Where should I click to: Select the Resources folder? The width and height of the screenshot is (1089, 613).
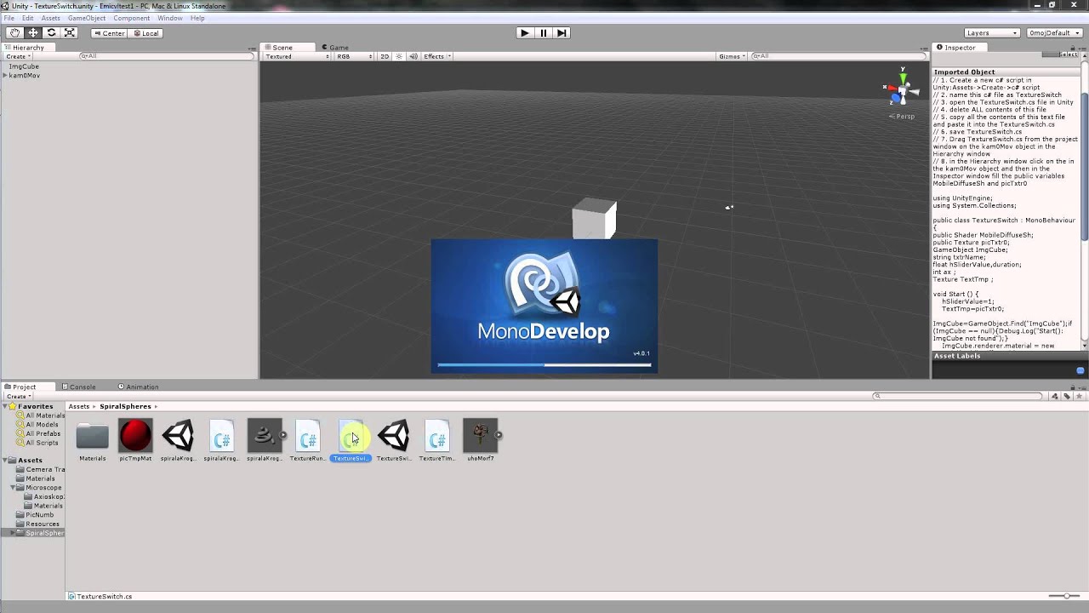click(x=37, y=524)
